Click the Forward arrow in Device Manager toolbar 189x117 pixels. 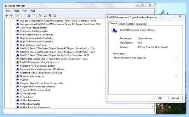coord(11,15)
